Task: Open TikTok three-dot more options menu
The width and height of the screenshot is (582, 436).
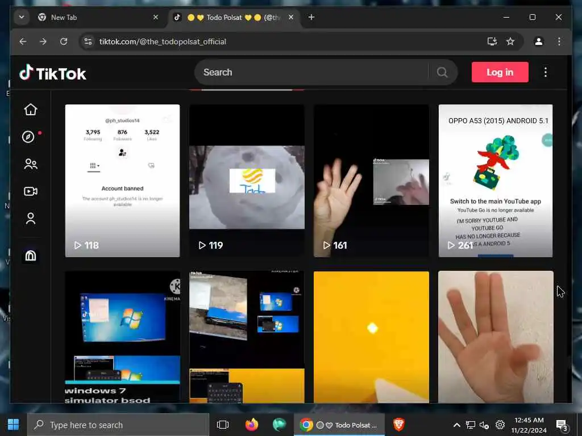Action: point(545,72)
